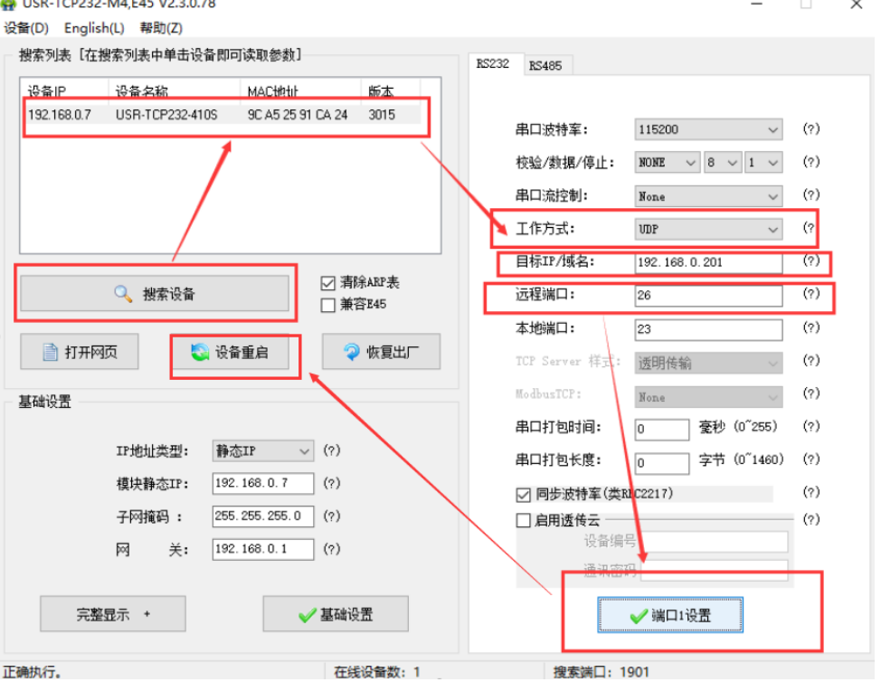Click the 设备重启 restart icon button
The width and height of the screenshot is (881, 682).
231,353
